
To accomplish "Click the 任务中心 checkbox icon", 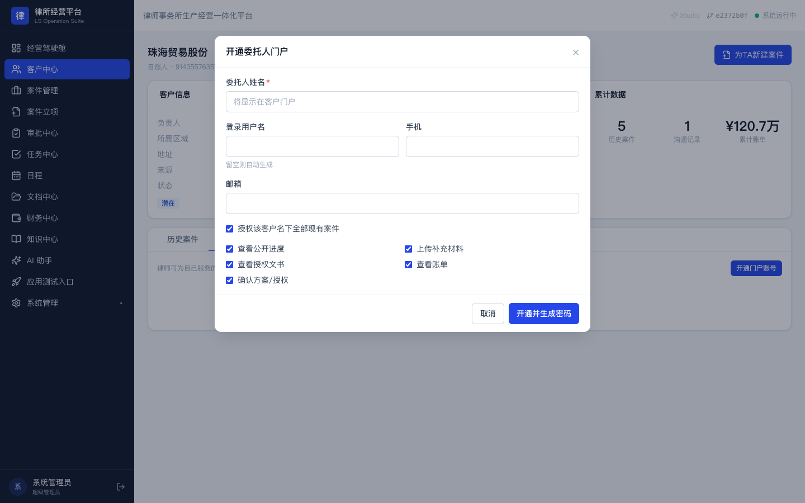I will coord(16,154).
